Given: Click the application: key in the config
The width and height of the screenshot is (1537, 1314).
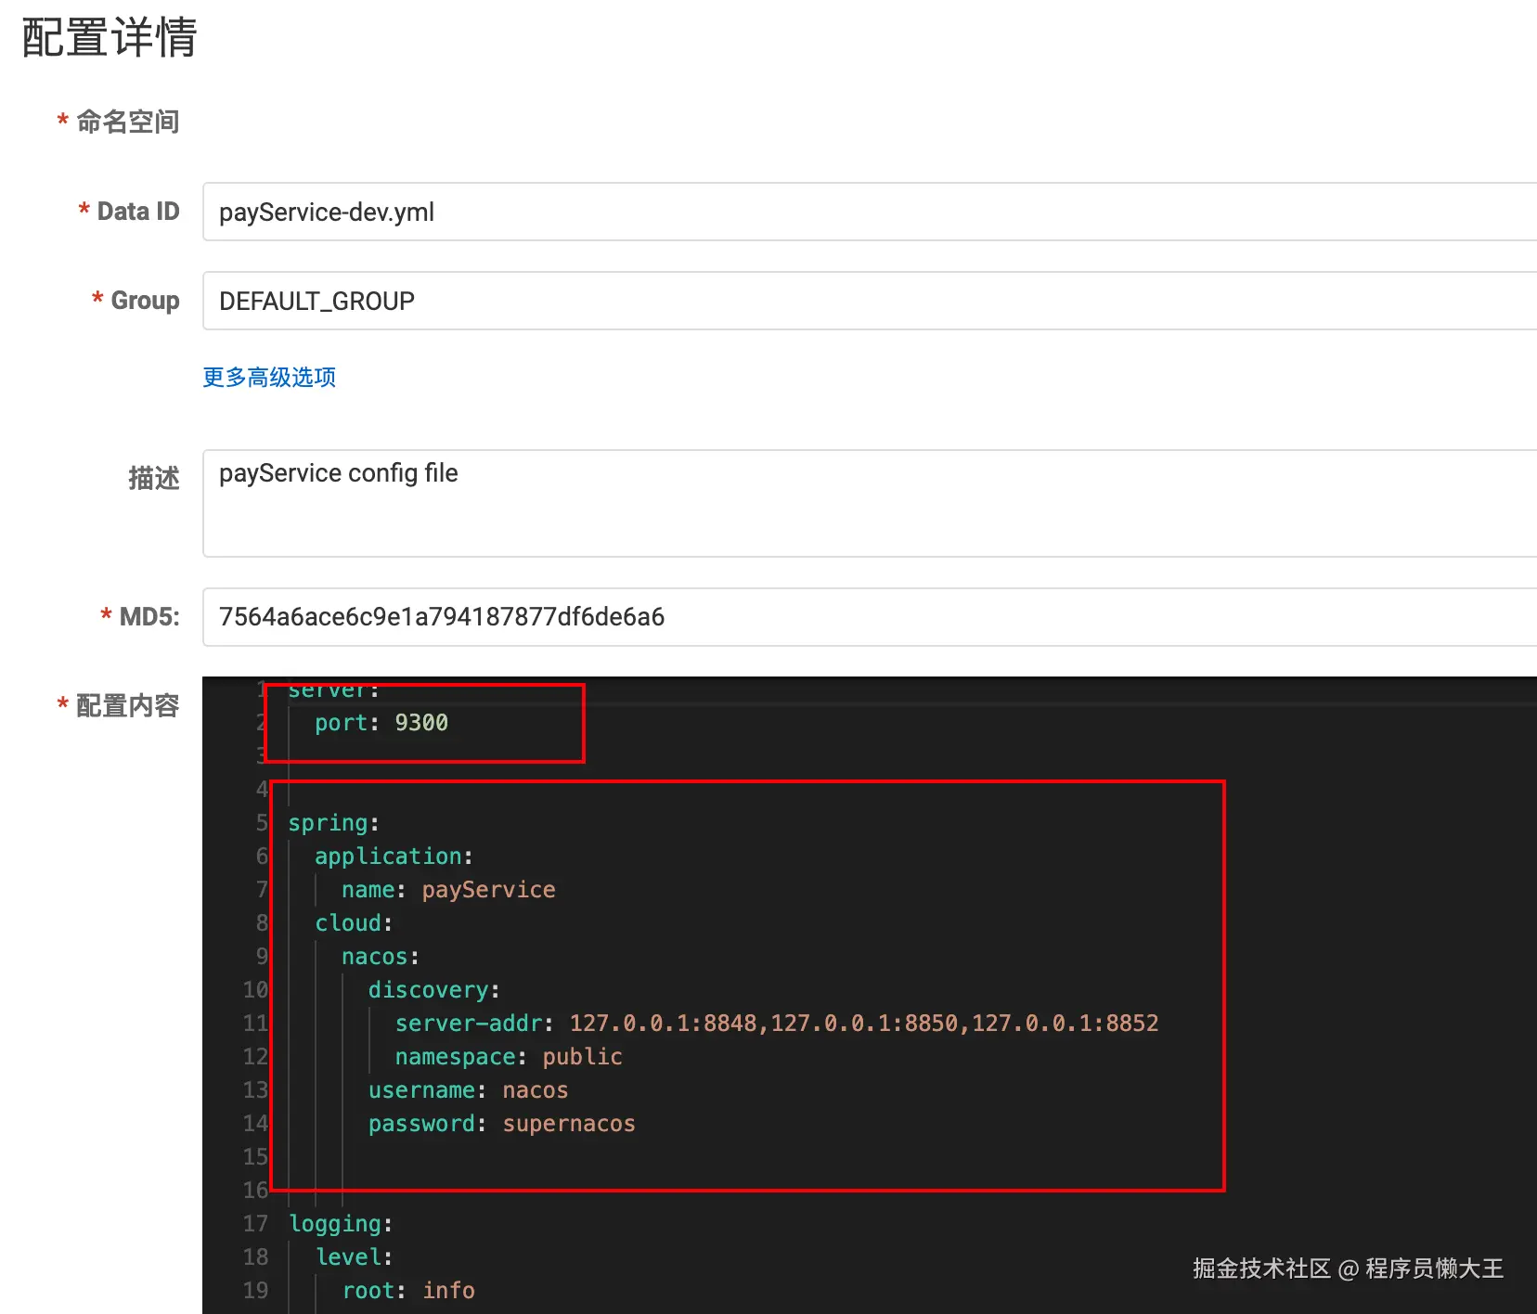Looking at the screenshot, I should [x=394, y=857].
